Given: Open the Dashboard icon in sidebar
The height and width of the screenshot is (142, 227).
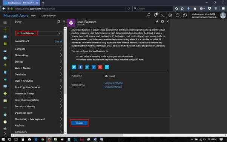Looking at the screenshot, I should click(5, 37).
